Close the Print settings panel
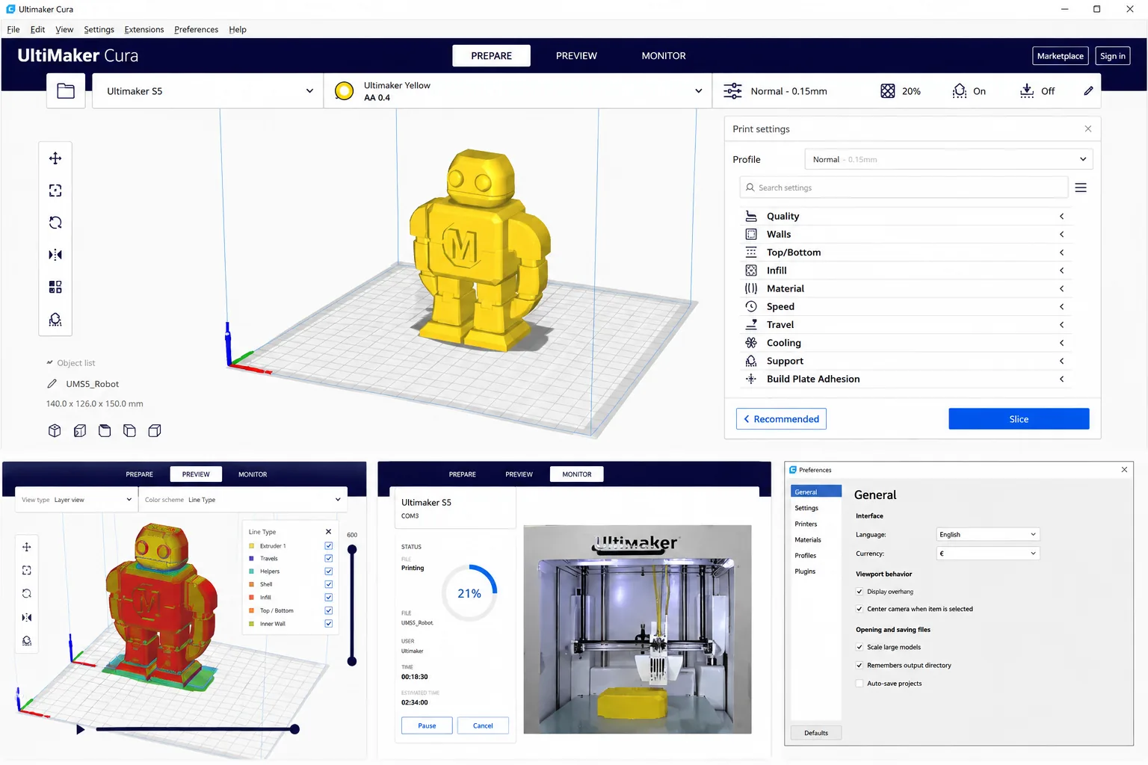The width and height of the screenshot is (1148, 765). (1088, 129)
